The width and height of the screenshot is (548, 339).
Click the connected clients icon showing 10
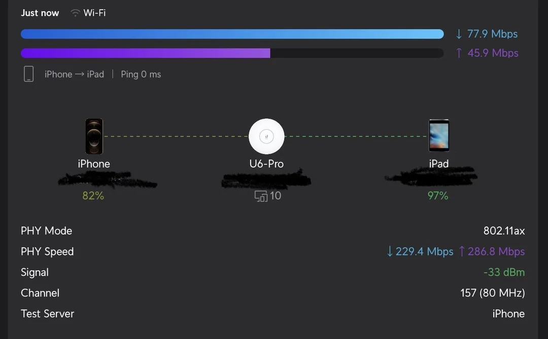(260, 196)
